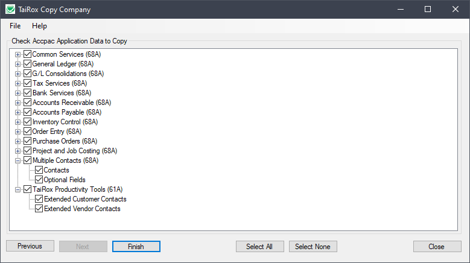470x263 pixels.
Task: Select the 'Inventory Control (68A)' label
Action: click(x=65, y=122)
